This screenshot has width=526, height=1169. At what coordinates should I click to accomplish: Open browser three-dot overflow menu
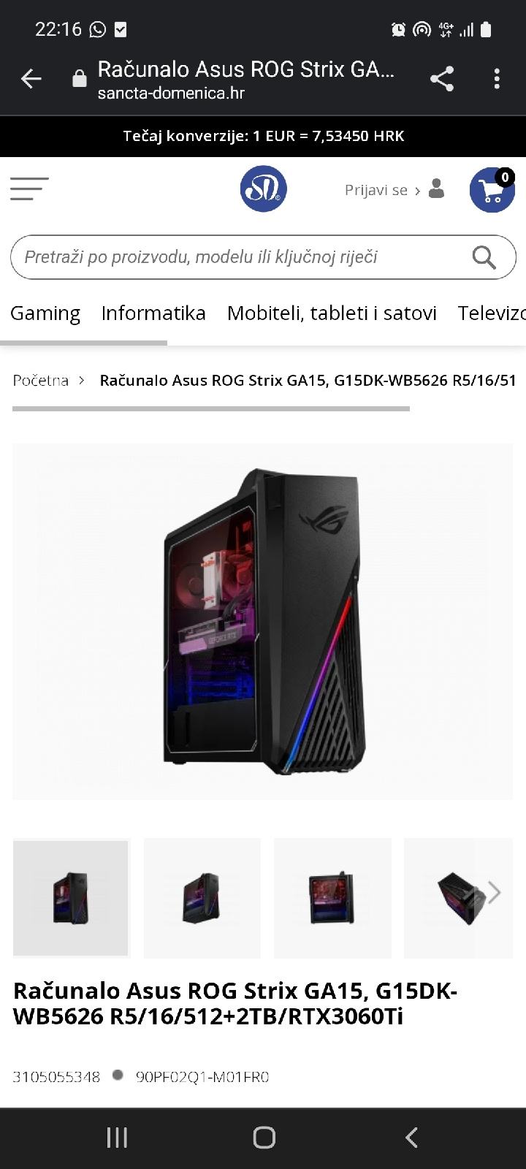pyautogui.click(x=497, y=78)
